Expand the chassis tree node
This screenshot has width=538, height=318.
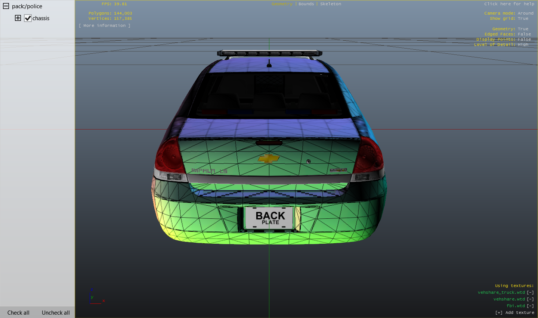coord(18,18)
